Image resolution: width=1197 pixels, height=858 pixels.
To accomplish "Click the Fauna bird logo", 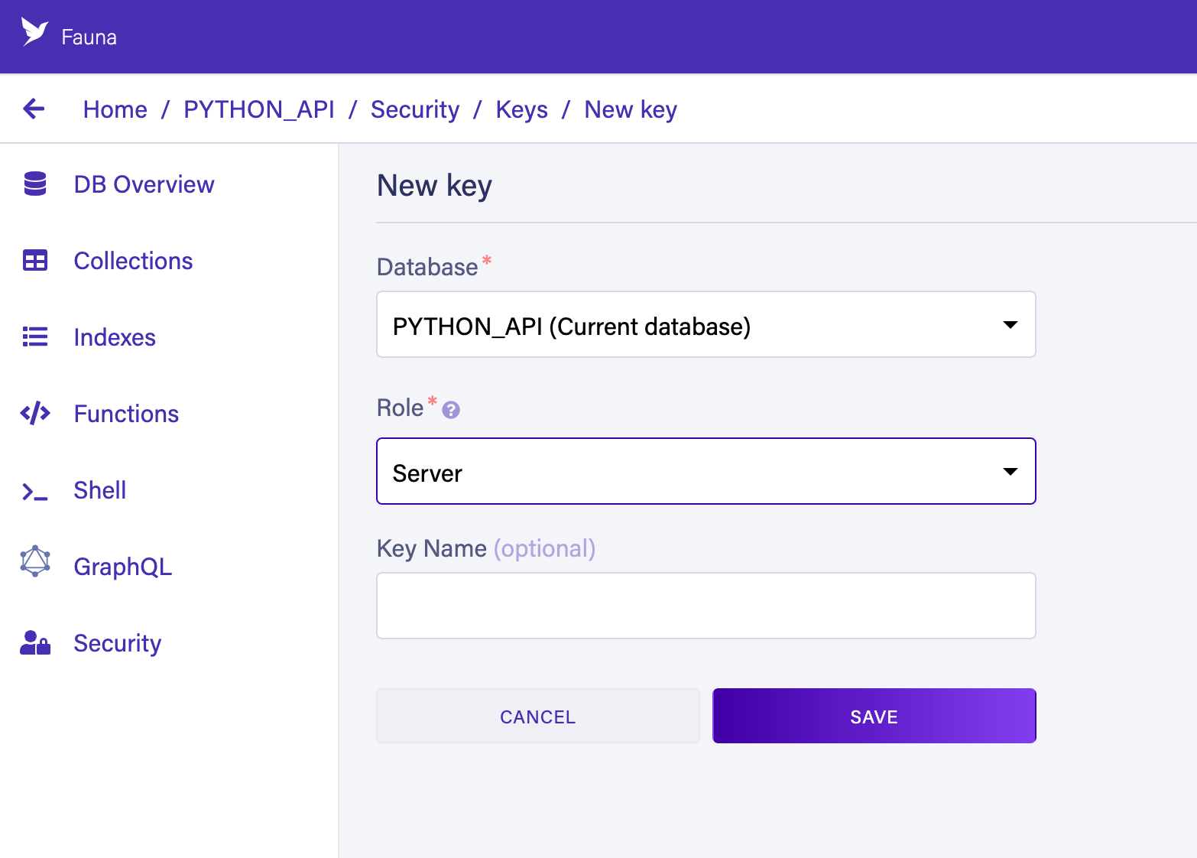I will (x=34, y=32).
